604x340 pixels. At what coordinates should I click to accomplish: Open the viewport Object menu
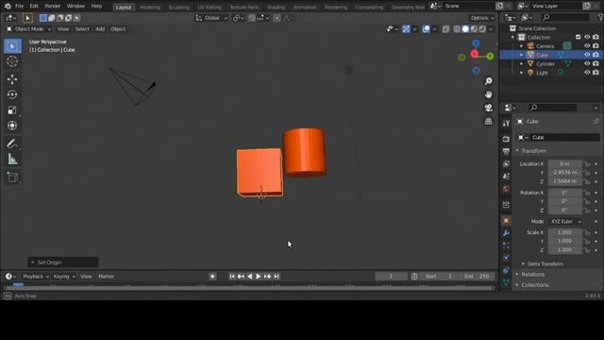[118, 29]
